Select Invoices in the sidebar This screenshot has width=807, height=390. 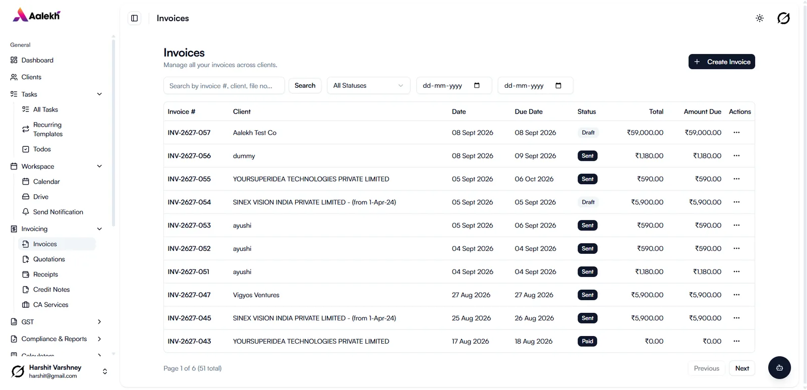[x=57, y=244]
